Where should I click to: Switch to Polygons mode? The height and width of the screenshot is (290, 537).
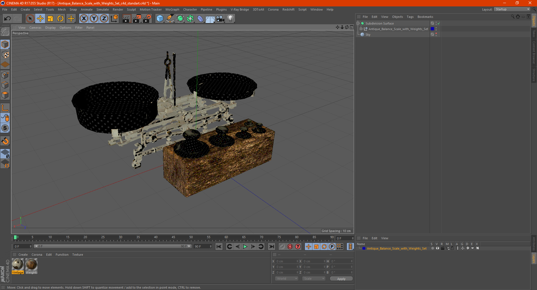click(x=5, y=95)
